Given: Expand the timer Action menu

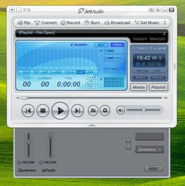Looking at the screenshot, I should click(x=142, y=71).
